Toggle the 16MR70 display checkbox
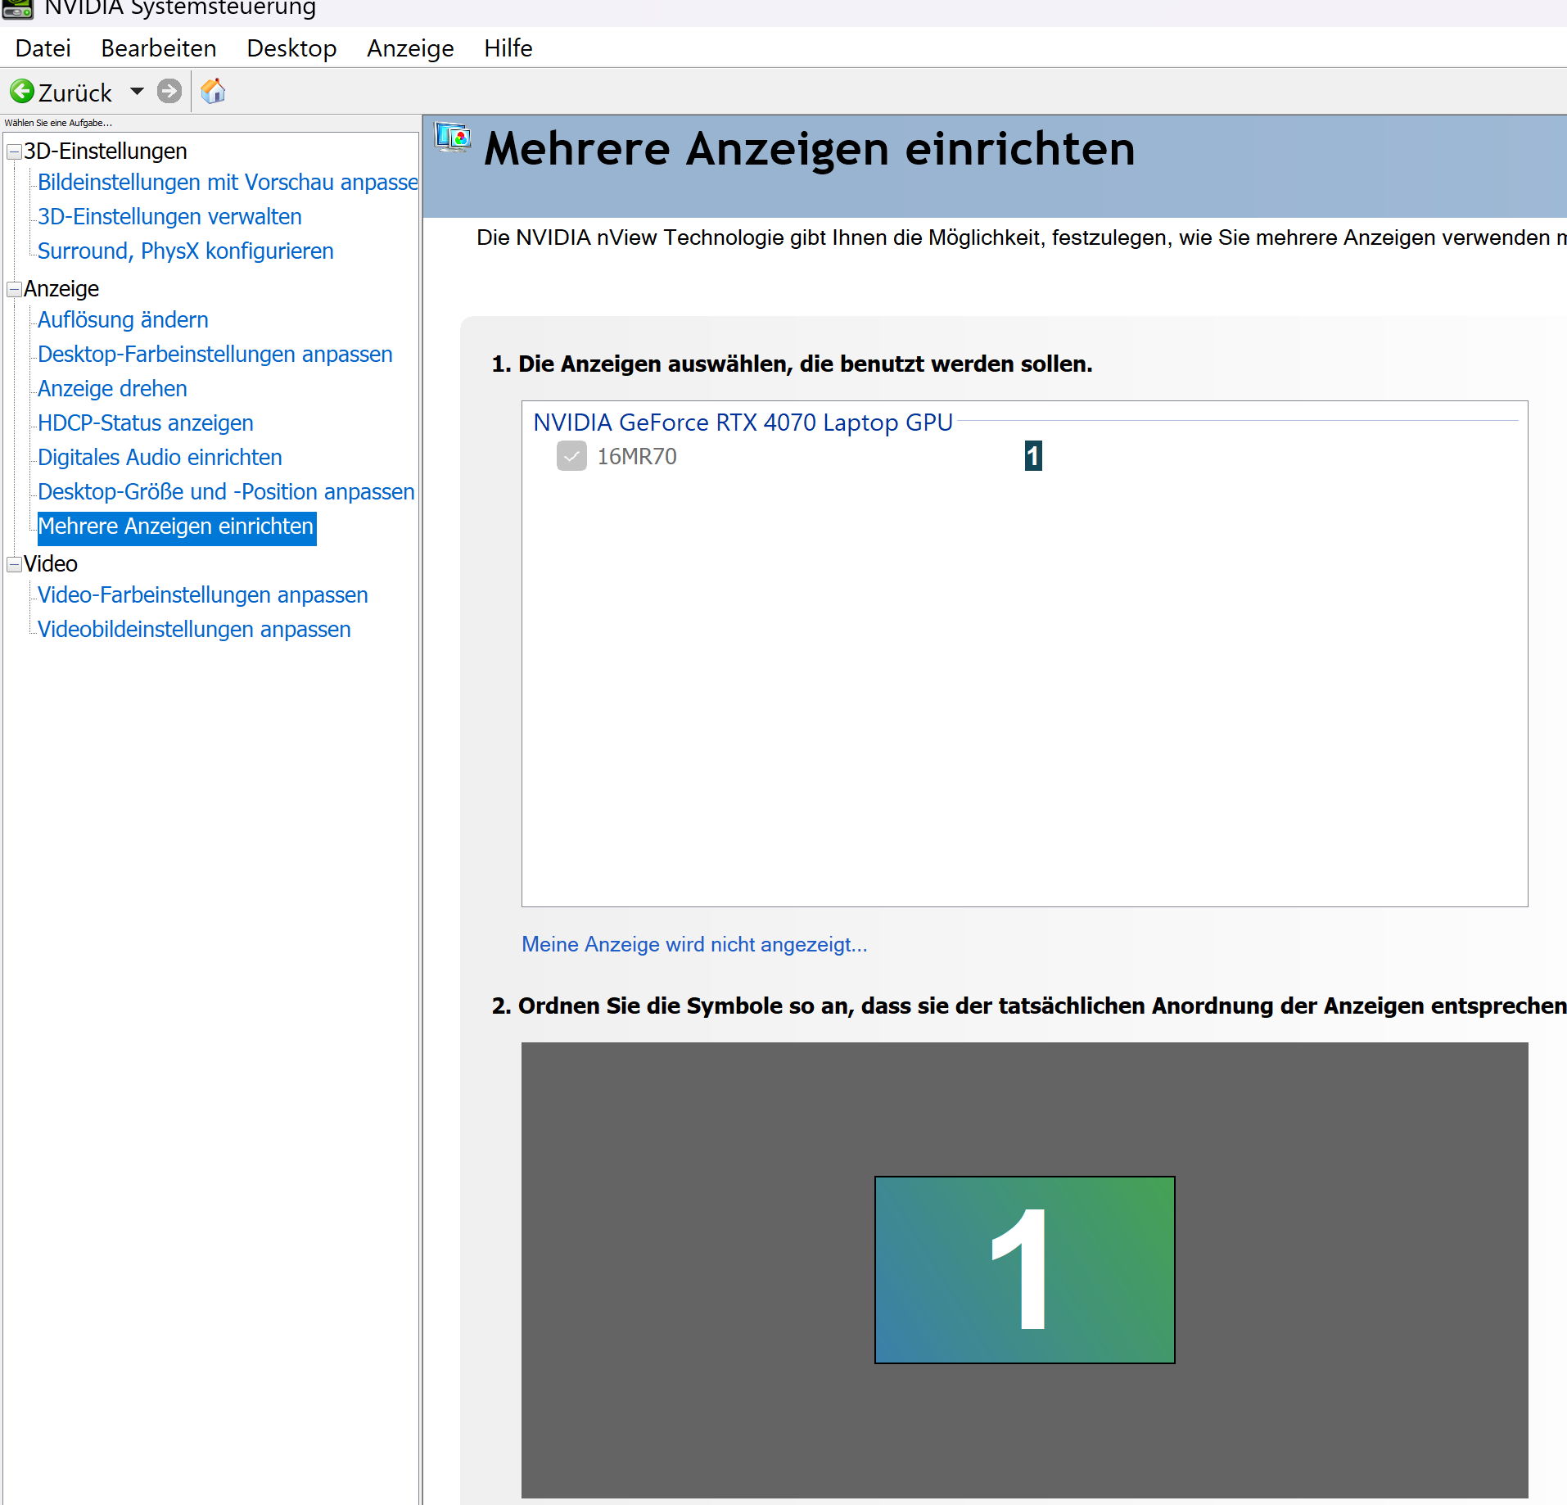This screenshot has height=1505, width=1567. [x=571, y=456]
